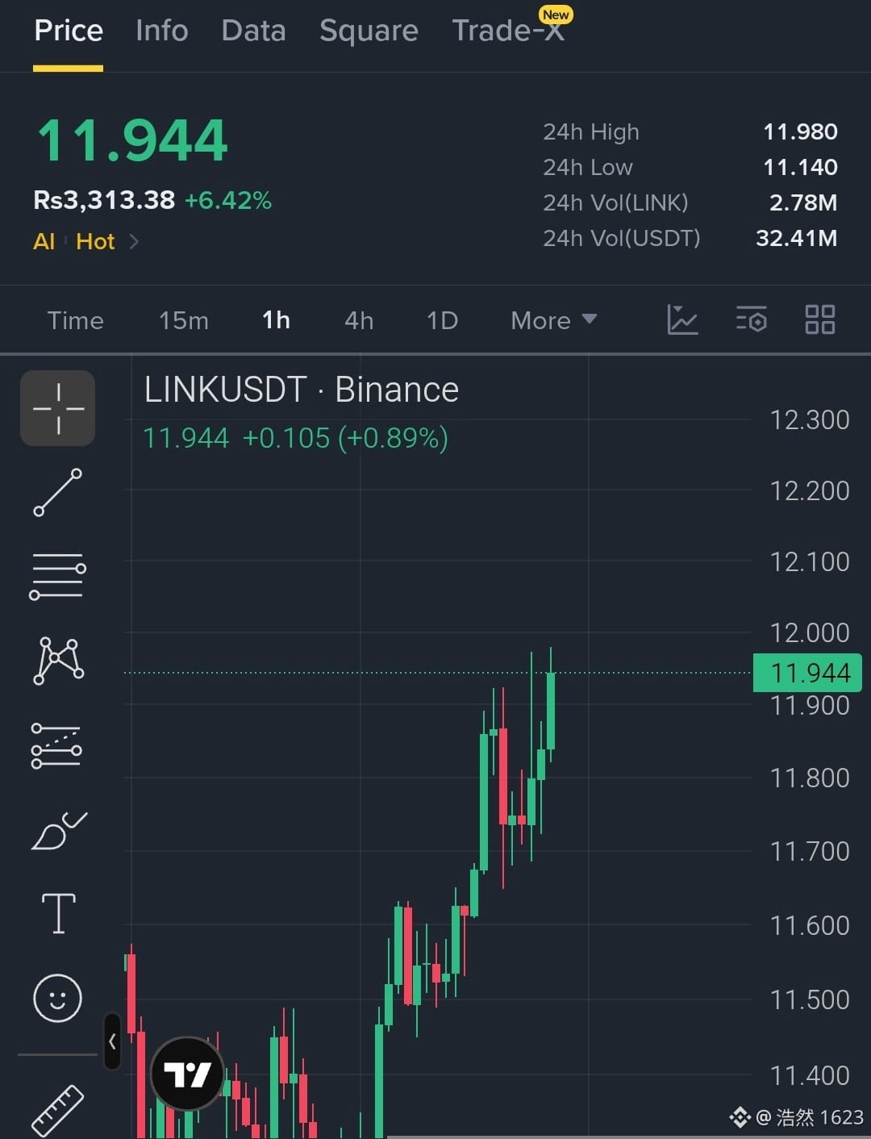The width and height of the screenshot is (871, 1139).
Task: Click the LINKUSDT · Binance chart title
Action: pos(301,390)
